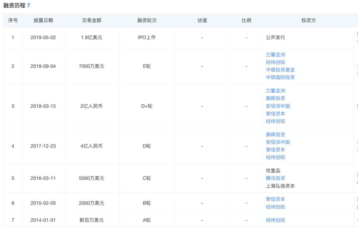Image resolution: width=358 pixels, height=228 pixels.
Task: Open 兰馨亚洲 link in E轮 row
Action: (x=275, y=55)
